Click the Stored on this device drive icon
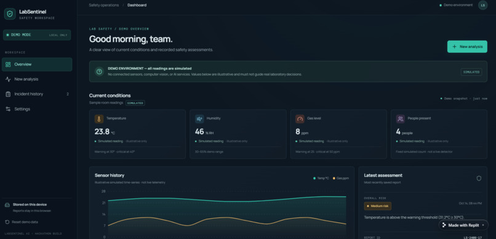This screenshot has width=496, height=239. point(7,205)
